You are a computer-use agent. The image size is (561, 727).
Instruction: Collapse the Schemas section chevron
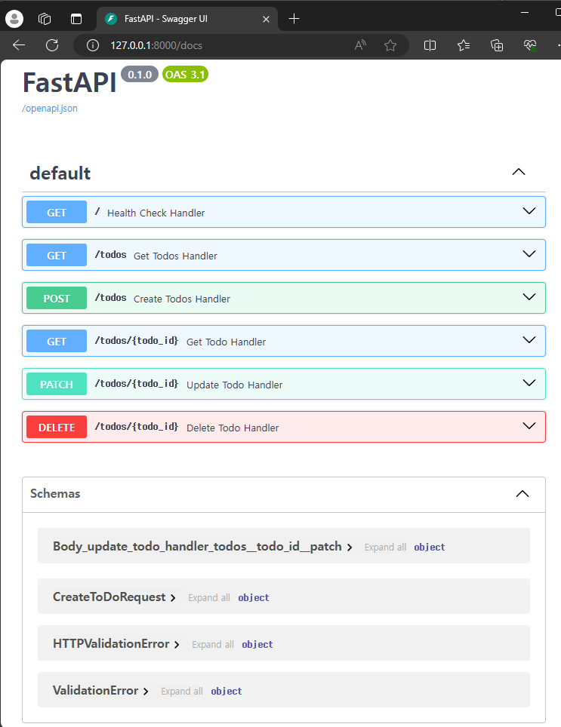(522, 494)
